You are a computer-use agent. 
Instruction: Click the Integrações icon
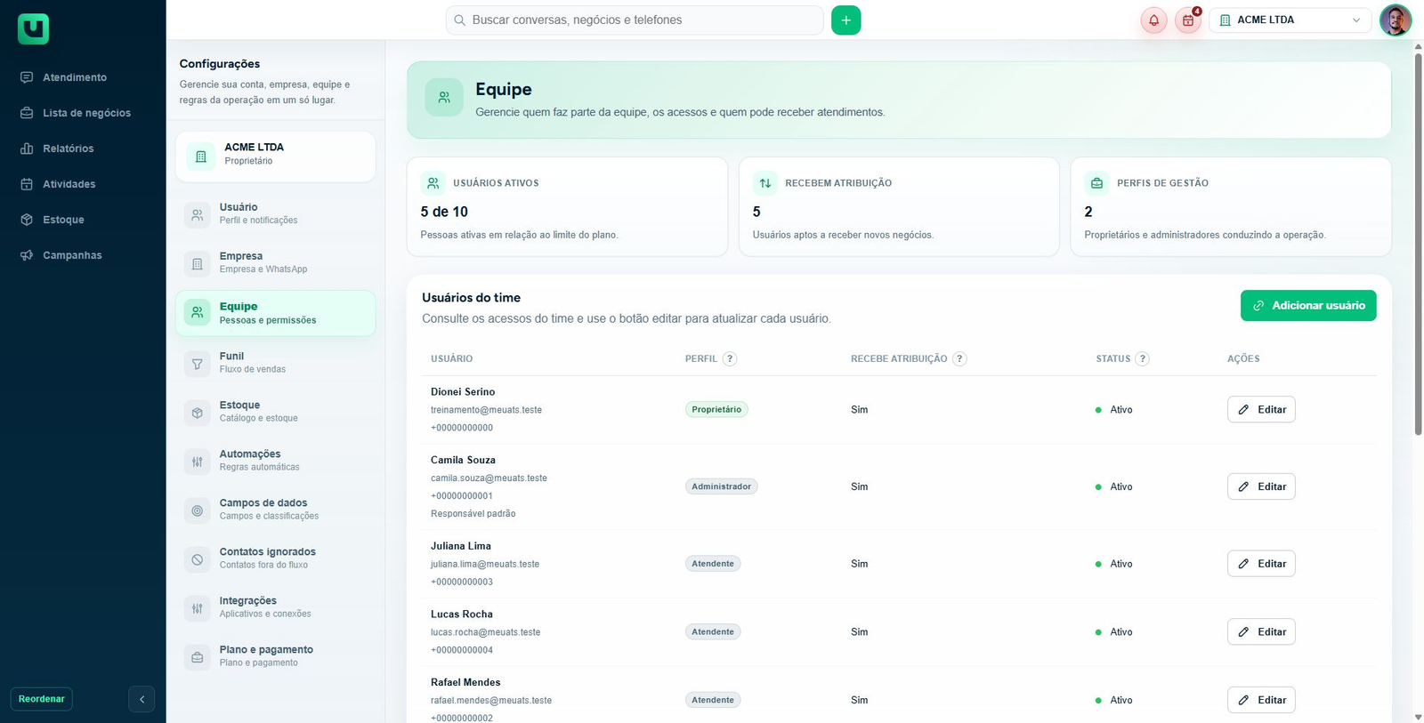tap(197, 607)
